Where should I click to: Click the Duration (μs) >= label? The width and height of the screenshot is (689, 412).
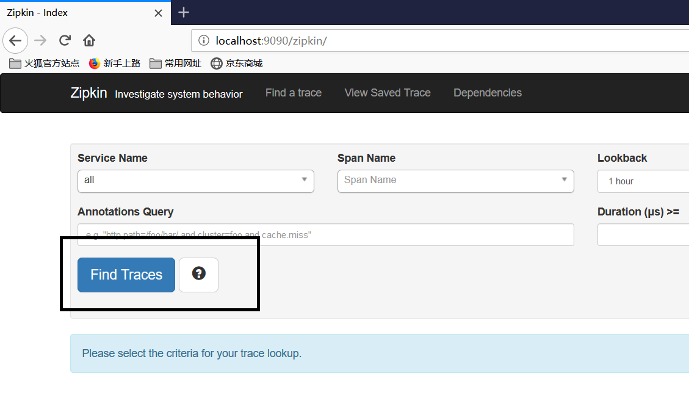pos(638,212)
